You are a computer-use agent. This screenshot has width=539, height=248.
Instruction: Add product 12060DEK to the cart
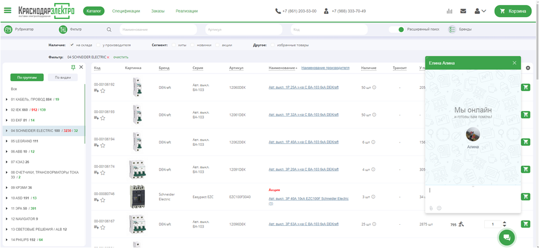(525, 87)
